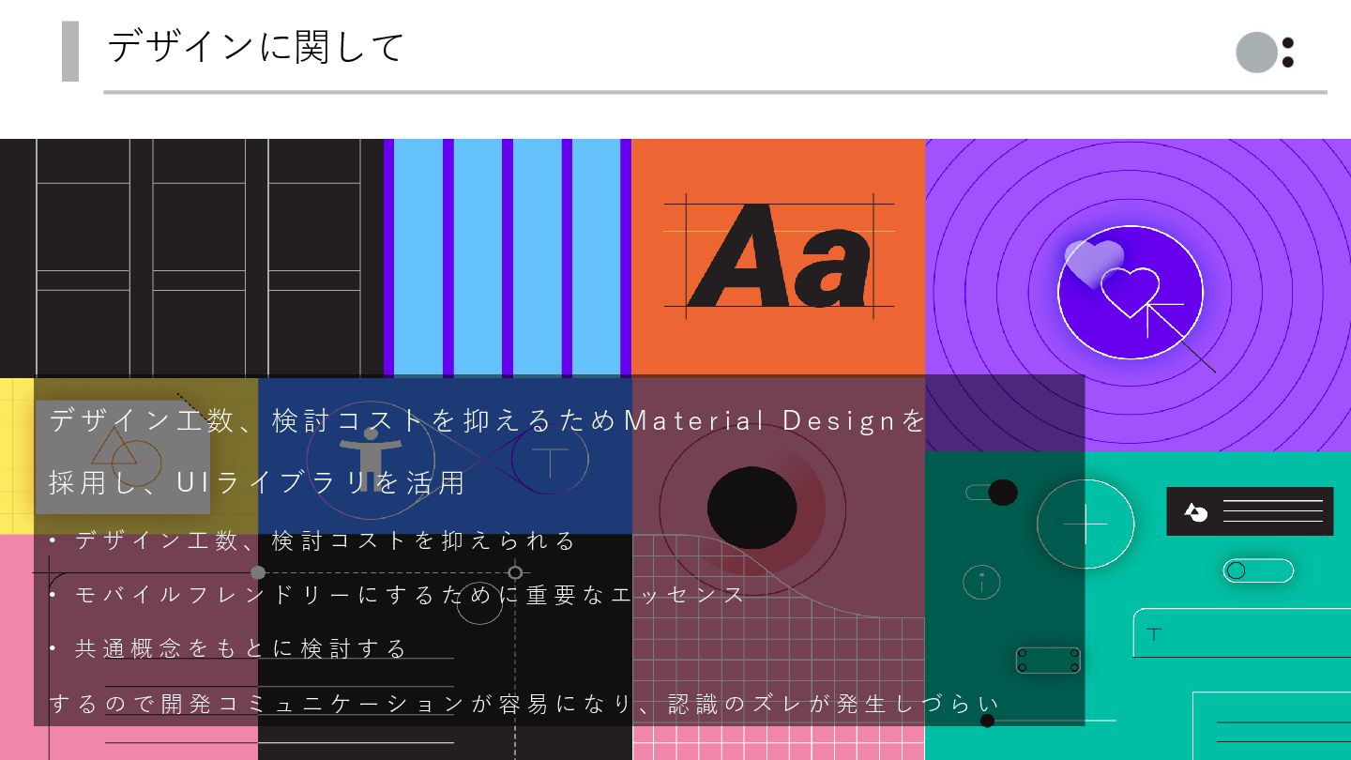Click the black card with shapes icon

(1250, 511)
